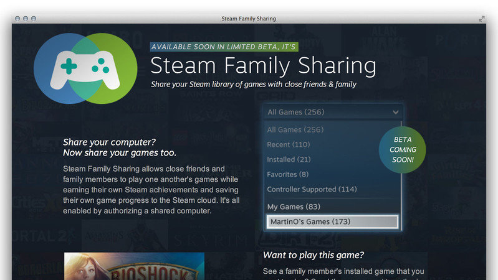Open the BioShock game thumbnail
498x280 pixels.
pyautogui.click(x=134, y=266)
